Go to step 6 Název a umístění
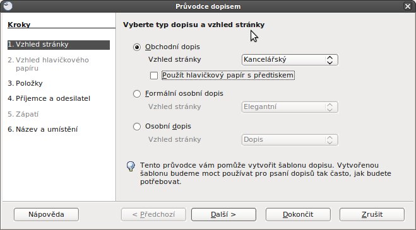The width and height of the screenshot is (416, 230). click(x=43, y=129)
